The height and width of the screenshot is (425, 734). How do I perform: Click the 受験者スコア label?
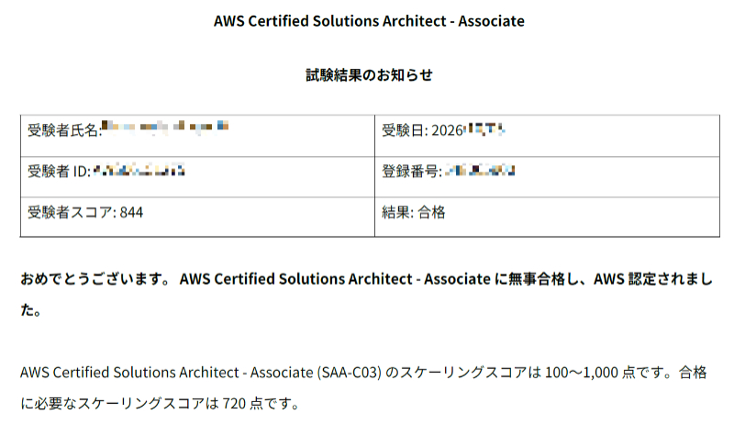click(x=72, y=212)
